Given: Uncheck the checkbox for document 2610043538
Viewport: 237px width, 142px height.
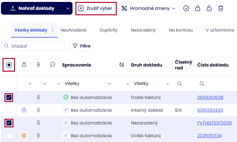Looking at the screenshot, I should click(9, 97).
